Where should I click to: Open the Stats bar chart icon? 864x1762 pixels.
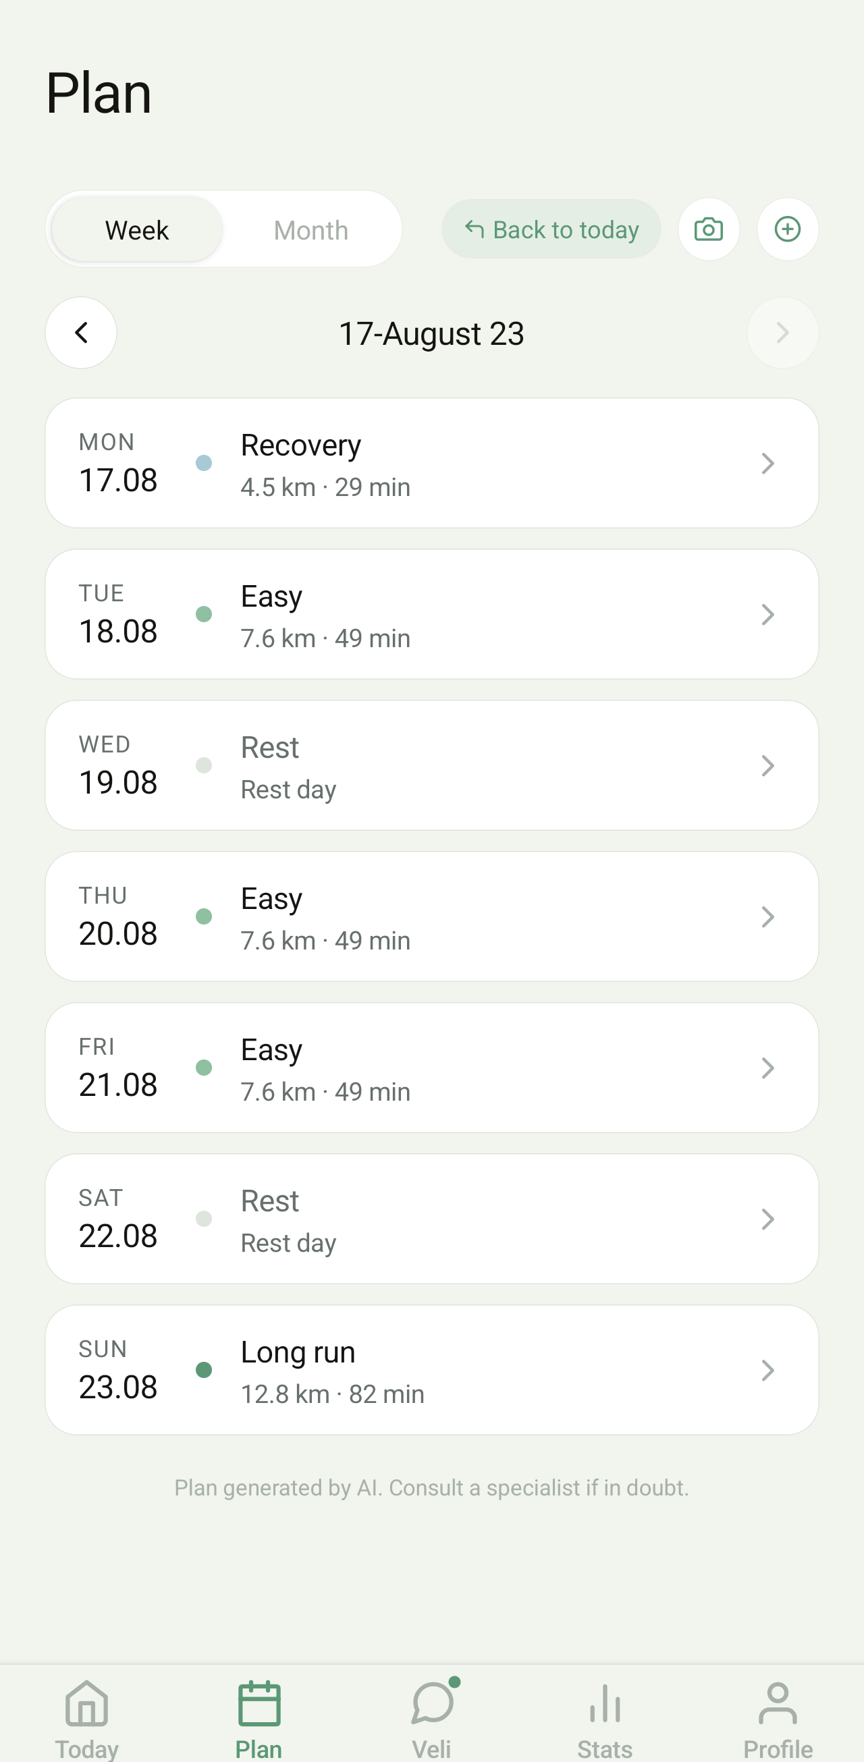(x=605, y=1703)
